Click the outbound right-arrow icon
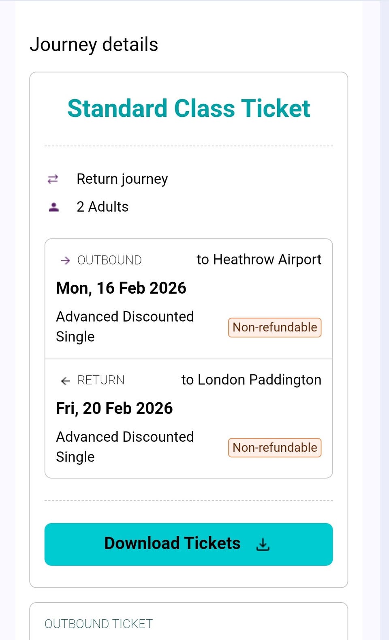The image size is (389, 640). click(65, 260)
